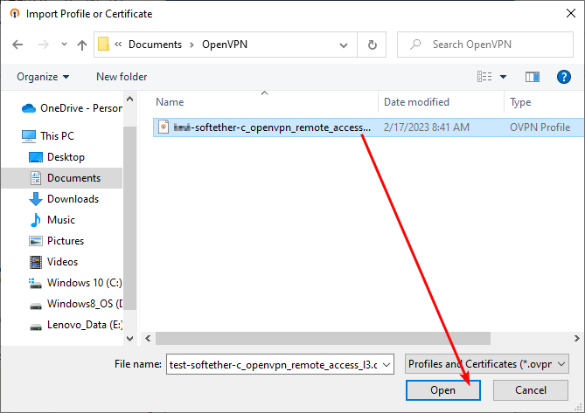This screenshot has height=413, width=585.
Task: Click the Search OpenVPN field
Action: 490,45
